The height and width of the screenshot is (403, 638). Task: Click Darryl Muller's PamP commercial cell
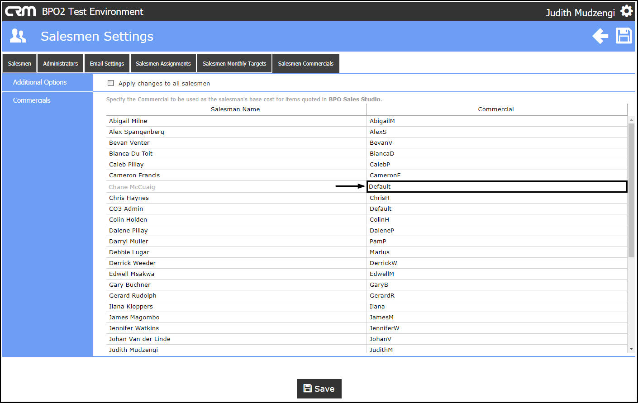(x=497, y=241)
